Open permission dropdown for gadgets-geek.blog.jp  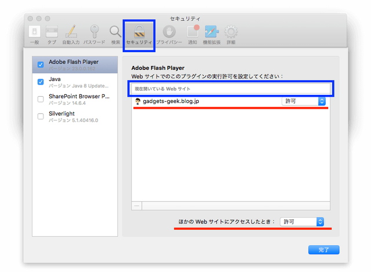coord(304,101)
